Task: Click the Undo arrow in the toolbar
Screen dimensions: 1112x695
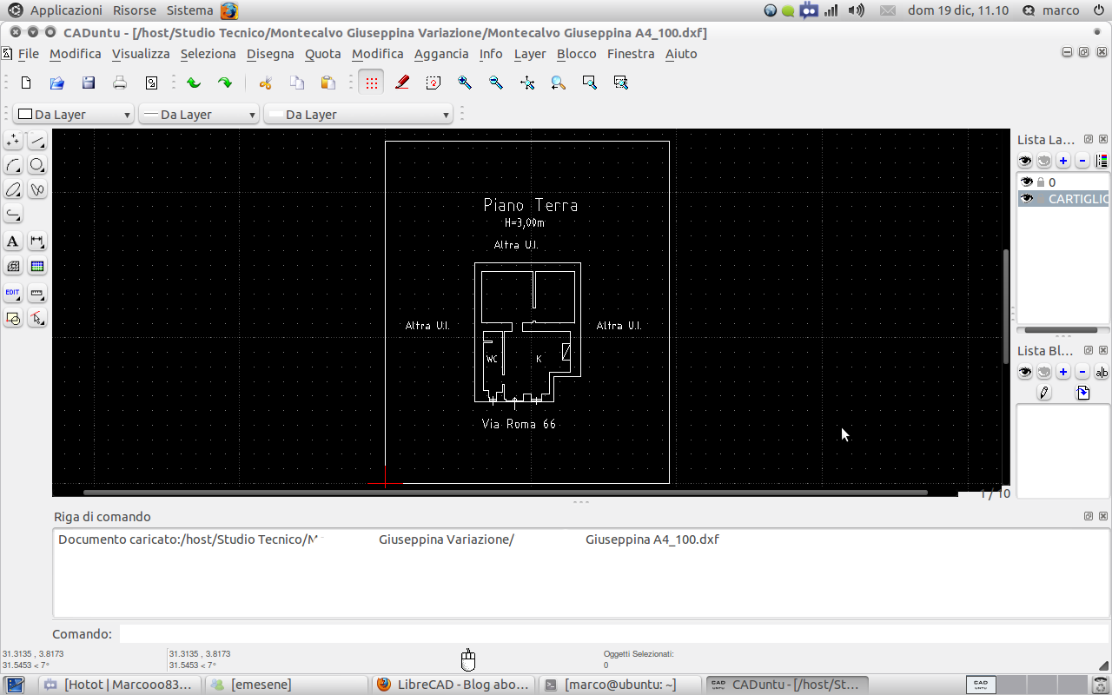Action: click(193, 82)
